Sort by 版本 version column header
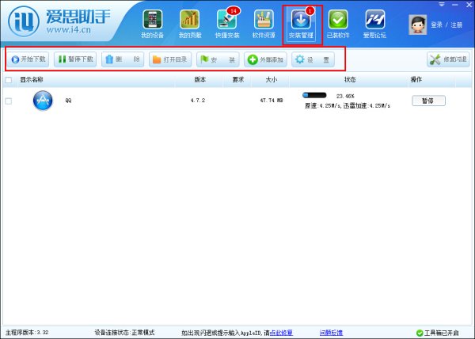 [x=200, y=80]
